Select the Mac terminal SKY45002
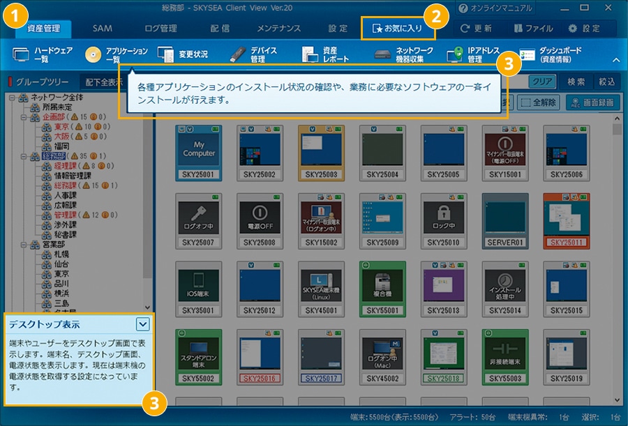 pyautogui.click(x=382, y=357)
